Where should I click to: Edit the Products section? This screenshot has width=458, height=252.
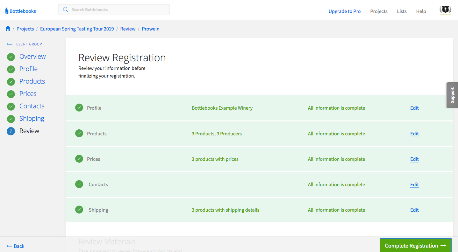(x=414, y=134)
